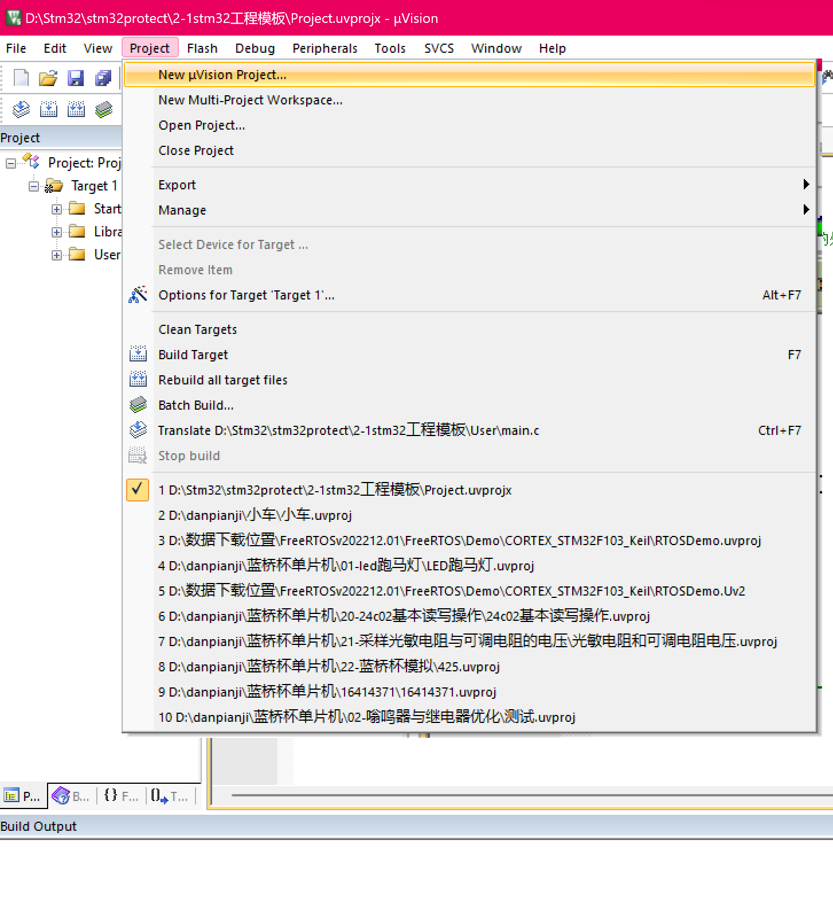Viewport: 833px width, 902px height.
Task: Click the Translate main.c menu icon
Action: [138, 430]
